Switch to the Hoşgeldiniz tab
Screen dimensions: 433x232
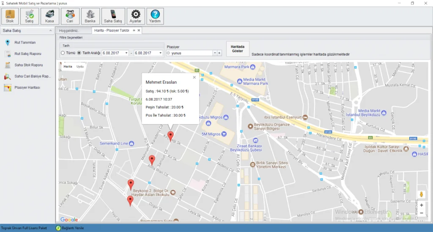click(x=69, y=30)
